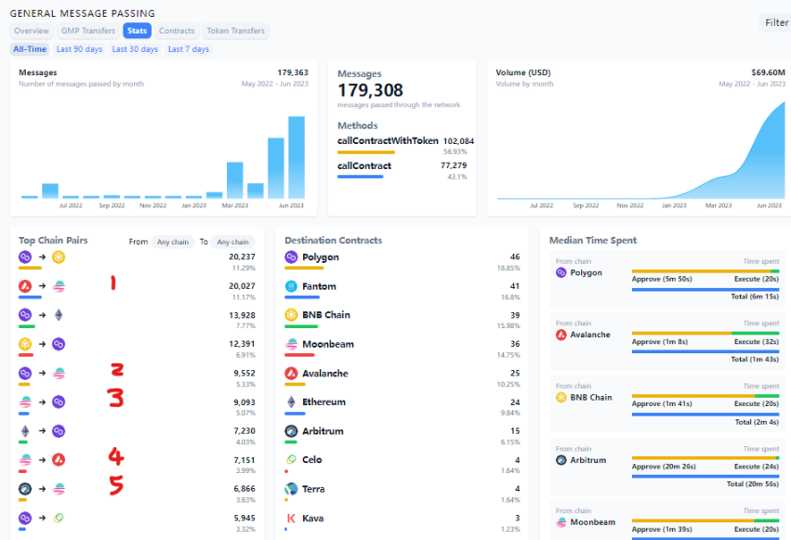Image resolution: width=791 pixels, height=540 pixels.
Task: Show stats for Last 90 days
Action: pos(79,49)
